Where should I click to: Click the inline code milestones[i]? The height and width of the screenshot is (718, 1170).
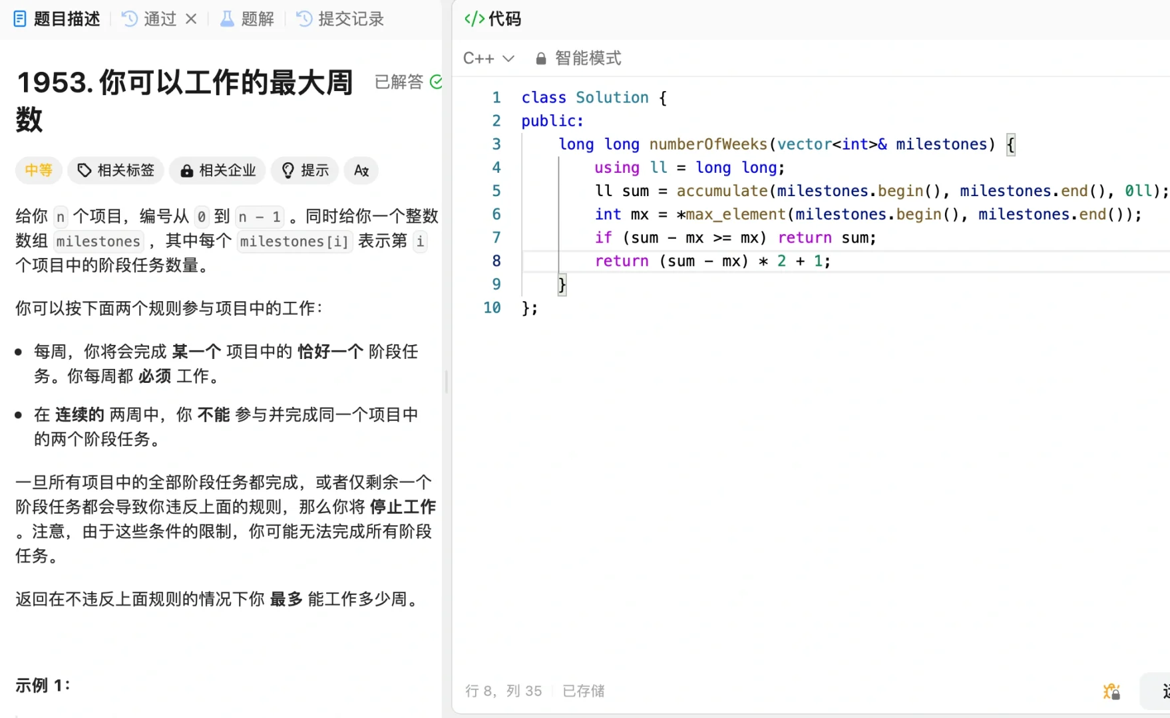coord(293,241)
